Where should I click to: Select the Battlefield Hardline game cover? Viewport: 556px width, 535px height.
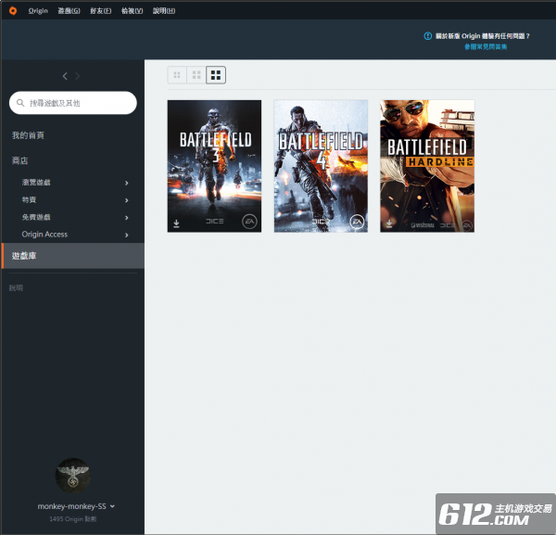(x=427, y=166)
